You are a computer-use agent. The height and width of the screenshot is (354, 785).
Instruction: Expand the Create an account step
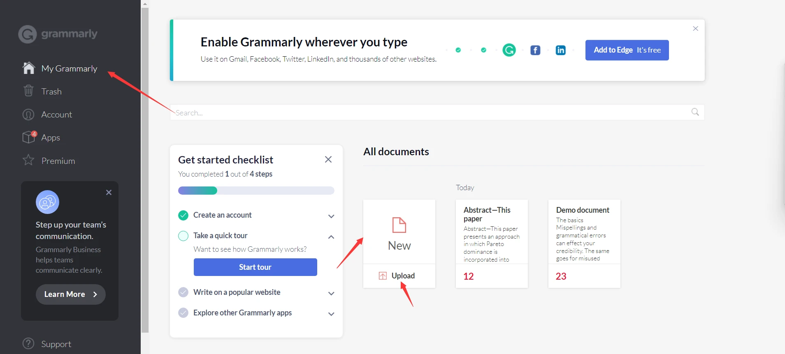click(331, 216)
